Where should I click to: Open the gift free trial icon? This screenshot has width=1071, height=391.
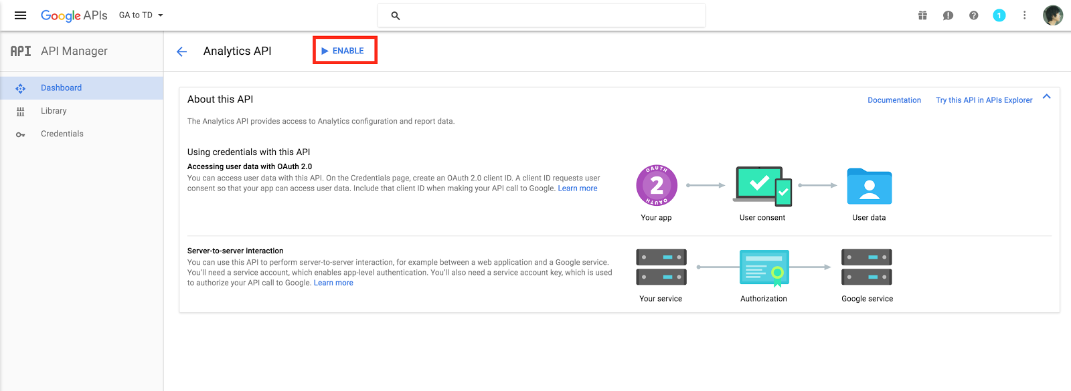coord(922,15)
